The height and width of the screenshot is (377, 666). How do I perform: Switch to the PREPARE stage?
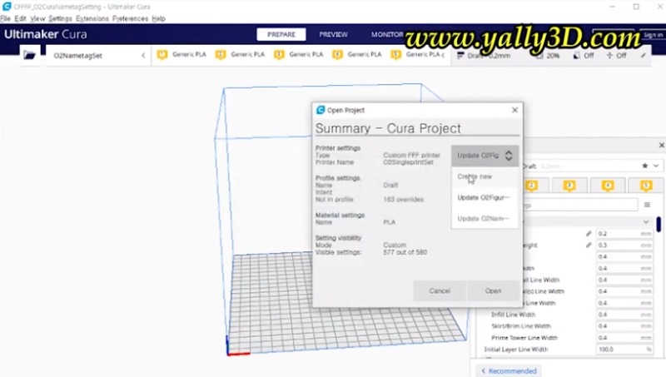point(281,34)
